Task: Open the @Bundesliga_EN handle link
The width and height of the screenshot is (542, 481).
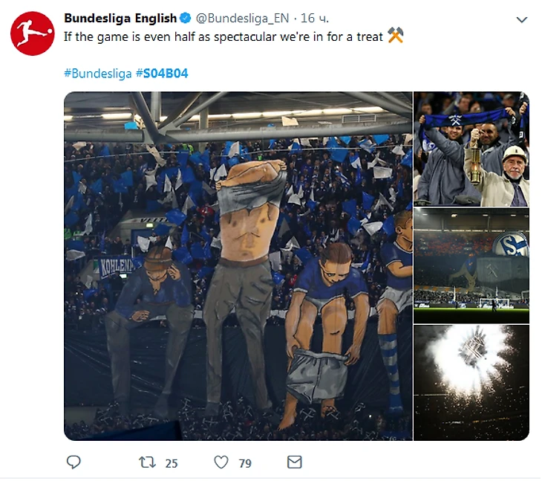Action: click(x=244, y=18)
